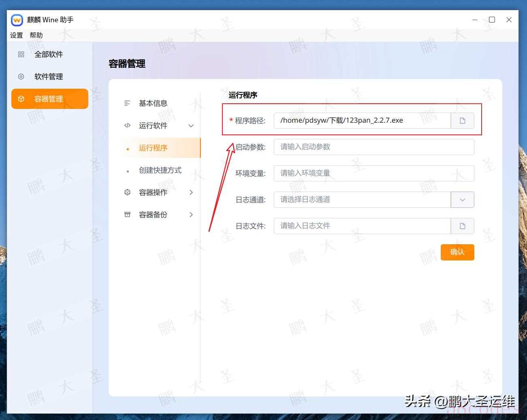This screenshot has width=527, height=420.
Task: Focus the 启动参数 input field
Action: 373,147
